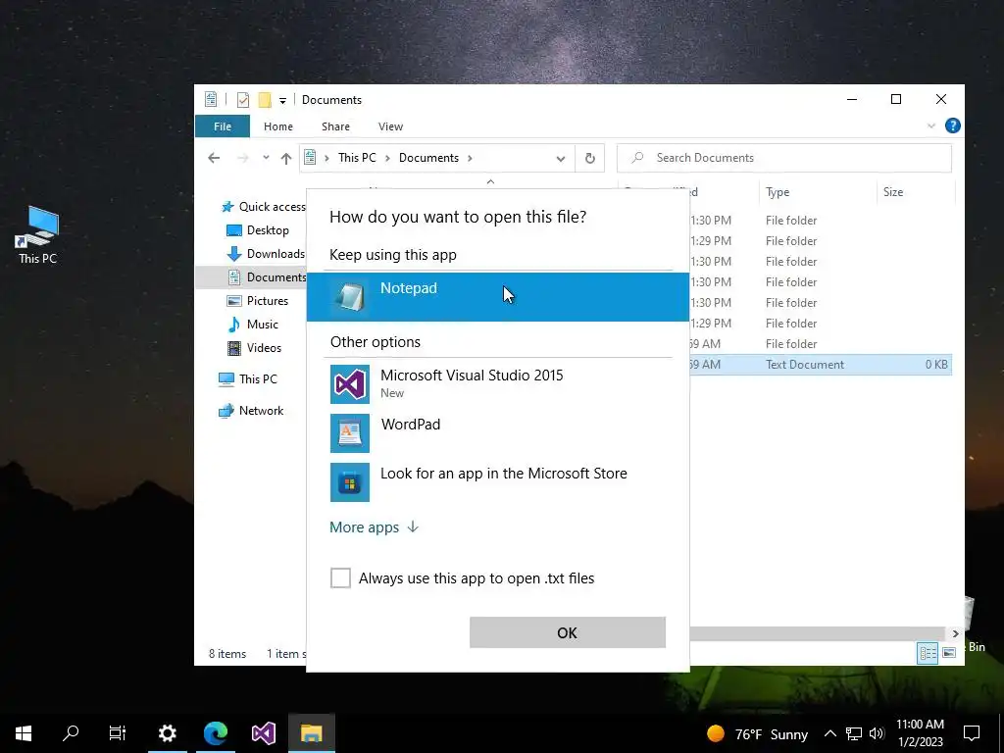Open Explorer help icon

click(952, 125)
